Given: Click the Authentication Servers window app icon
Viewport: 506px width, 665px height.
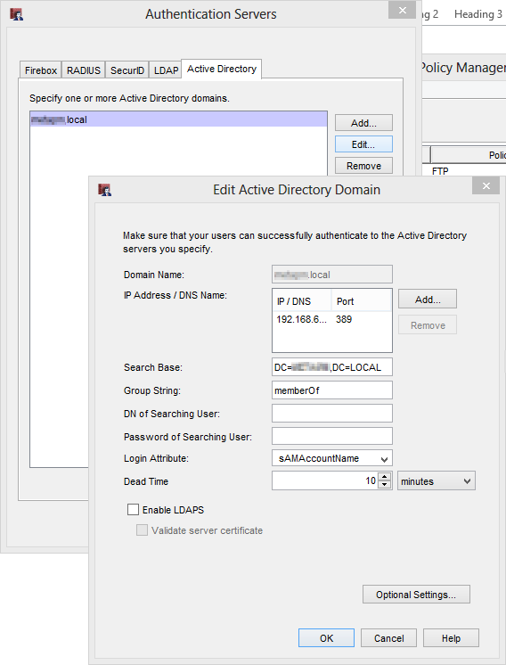Looking at the screenshot, I should [x=16, y=14].
